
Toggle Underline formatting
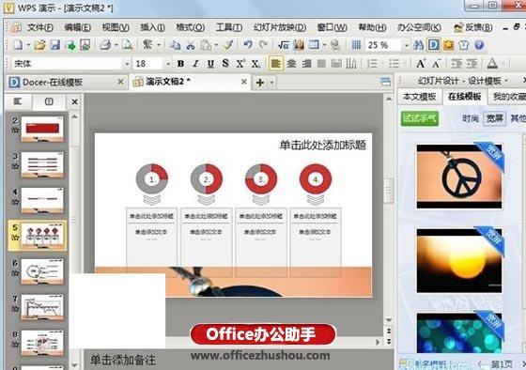click(210, 64)
